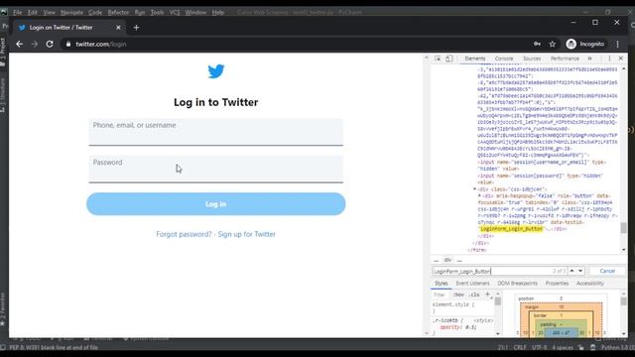This screenshot has width=635, height=357.
Task: Click the Styles pane scrollbar thumb
Action: tap(498, 301)
